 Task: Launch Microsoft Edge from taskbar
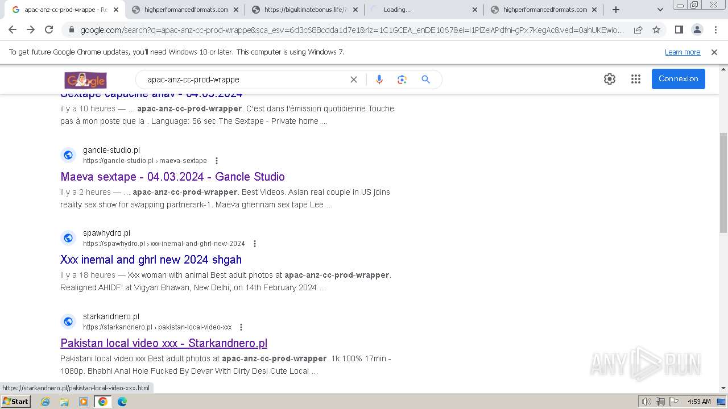click(x=122, y=402)
